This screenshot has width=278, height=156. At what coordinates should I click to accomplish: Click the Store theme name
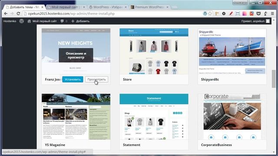[x=127, y=79]
